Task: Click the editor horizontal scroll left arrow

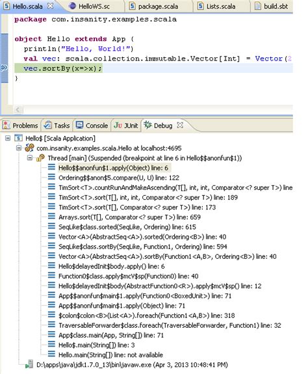Action: point(18,110)
